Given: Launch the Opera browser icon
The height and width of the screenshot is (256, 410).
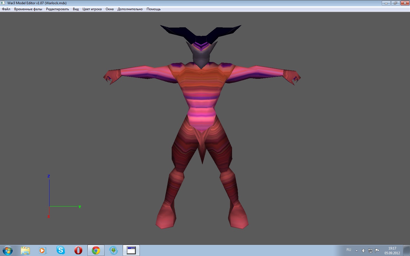Looking at the screenshot, I should click(x=78, y=250).
